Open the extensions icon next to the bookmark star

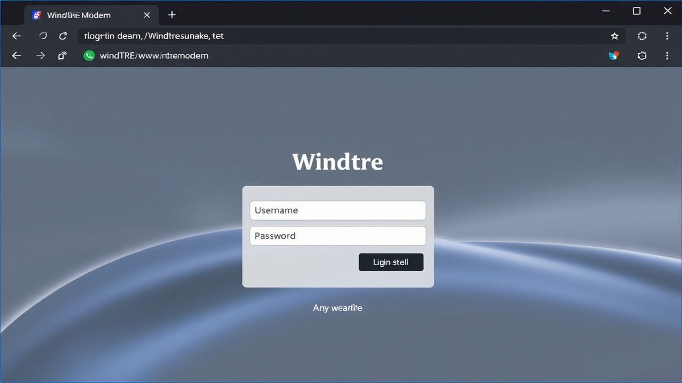point(642,36)
